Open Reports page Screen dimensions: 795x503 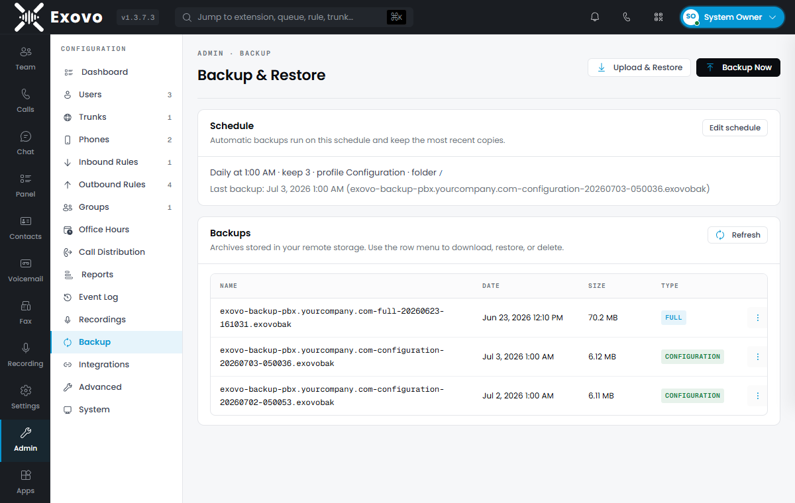click(116, 275)
